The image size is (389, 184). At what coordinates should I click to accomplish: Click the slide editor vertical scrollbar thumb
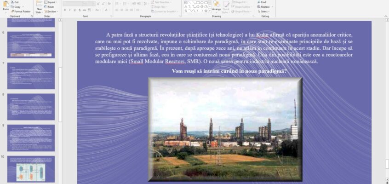tap(387, 164)
